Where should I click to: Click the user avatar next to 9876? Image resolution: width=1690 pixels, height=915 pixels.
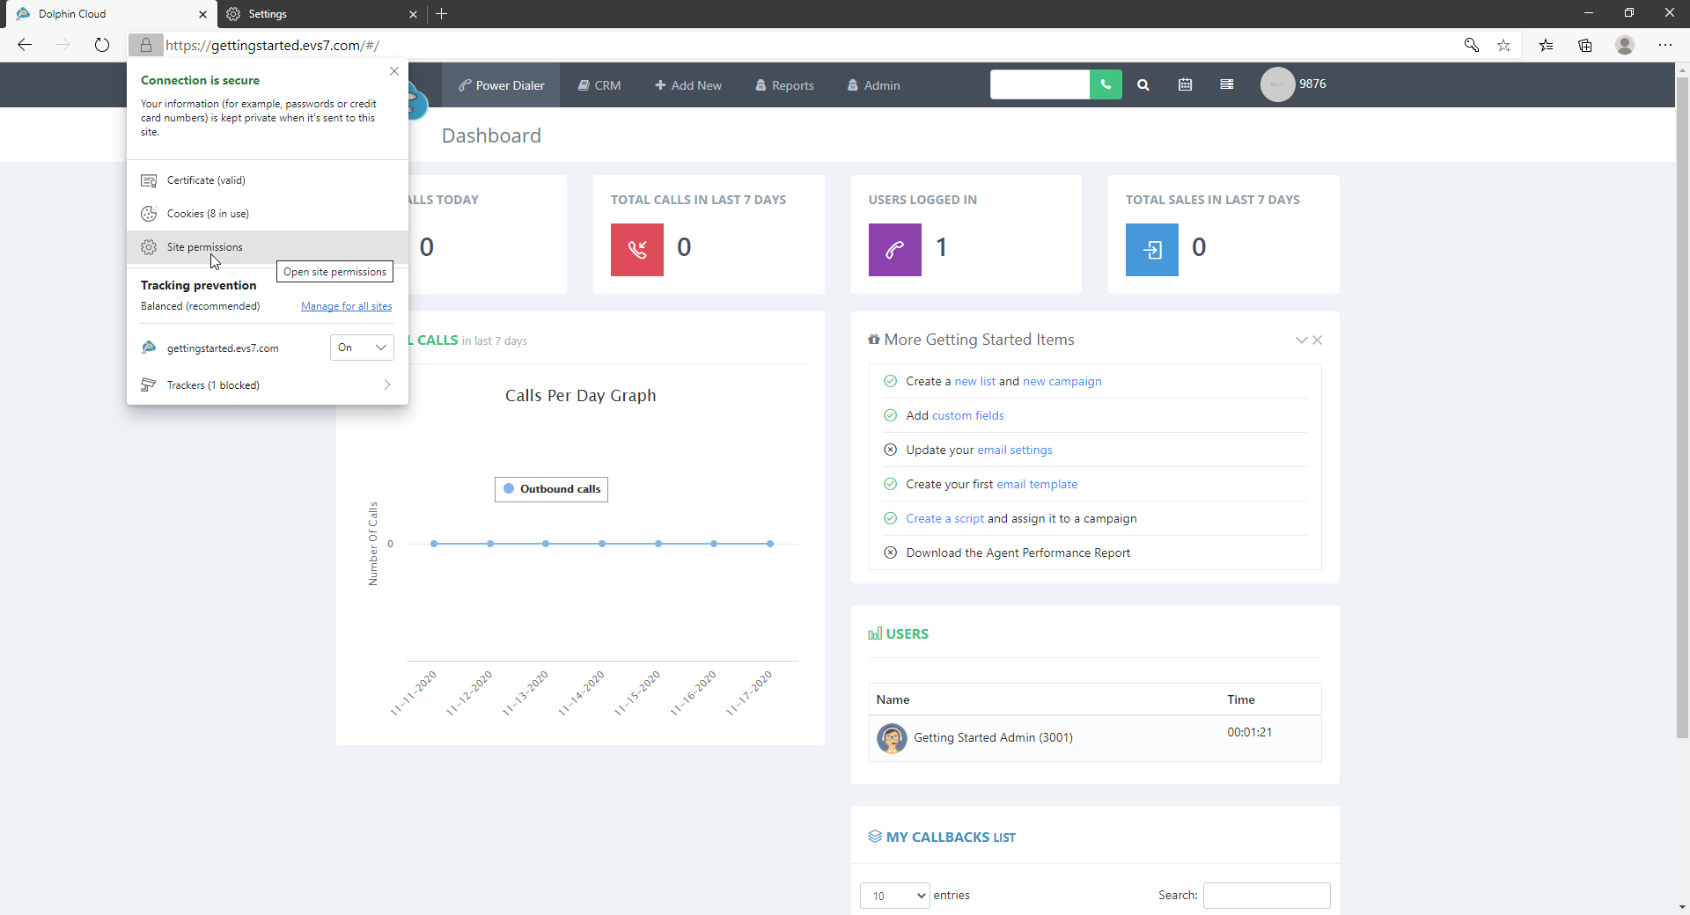1277,84
